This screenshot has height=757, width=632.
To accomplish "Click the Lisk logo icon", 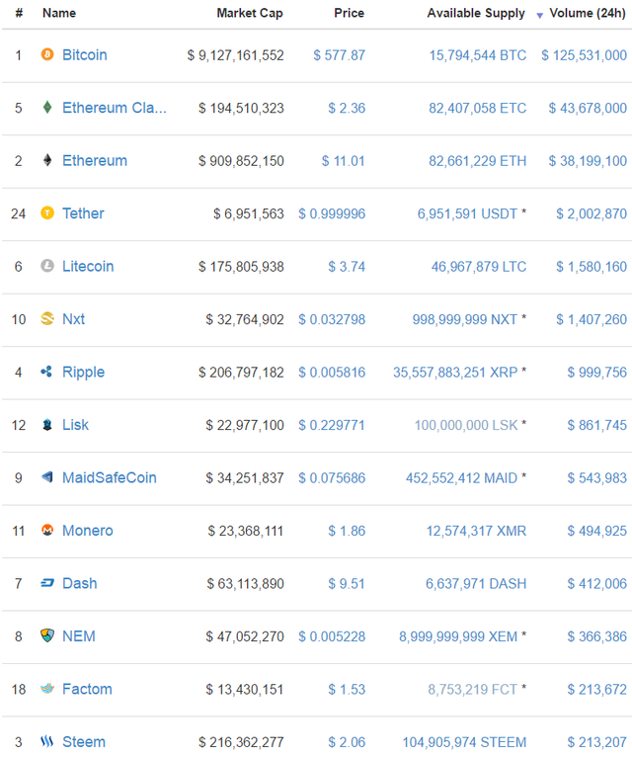I will tap(47, 424).
